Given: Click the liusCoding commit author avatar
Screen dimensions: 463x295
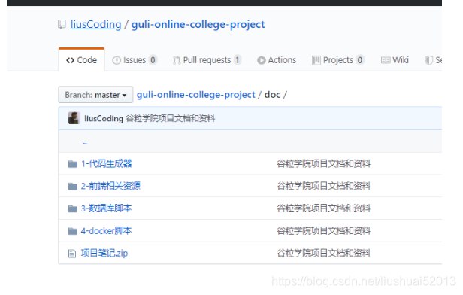Looking at the screenshot, I should pos(74,118).
